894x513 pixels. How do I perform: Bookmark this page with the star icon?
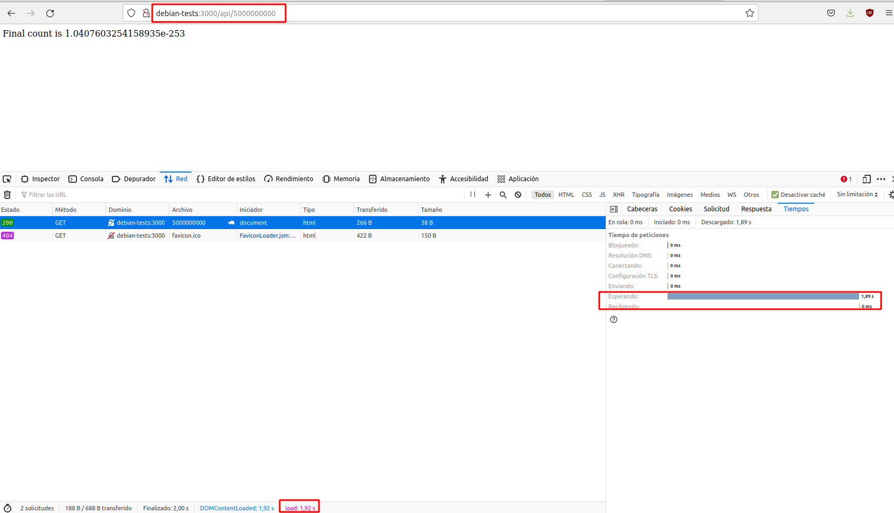[750, 13]
